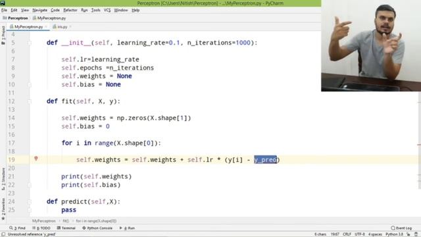The height and width of the screenshot is (237, 421).
Task: Open the Structure tool window sidebar button
Action: pos(3,179)
